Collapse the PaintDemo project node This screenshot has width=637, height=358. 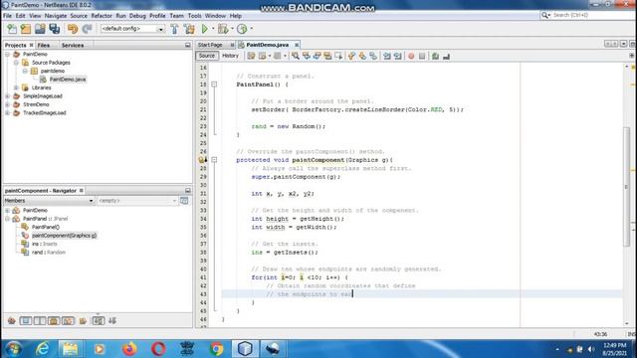pyautogui.click(x=7, y=54)
